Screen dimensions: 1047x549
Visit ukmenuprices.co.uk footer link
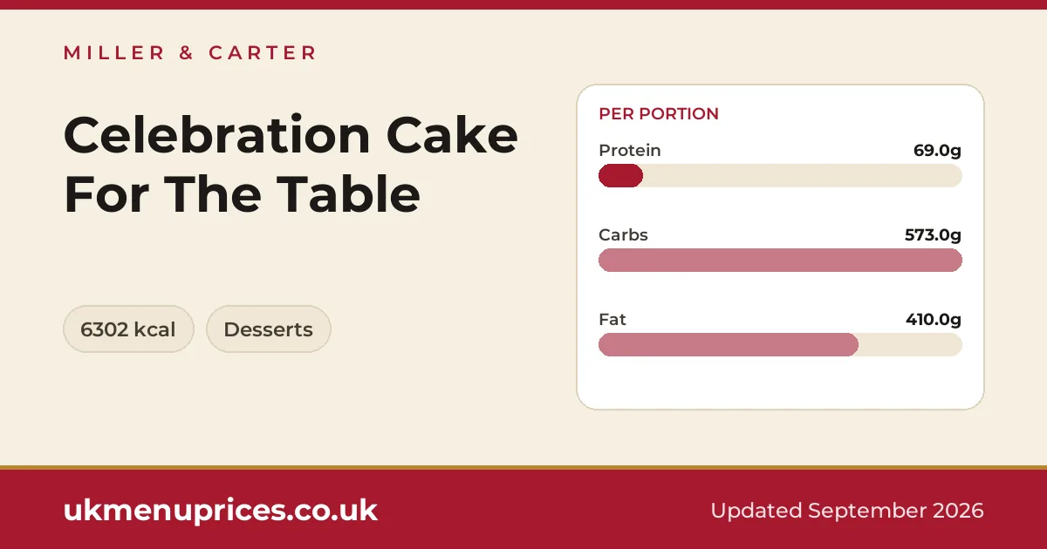[x=221, y=511]
